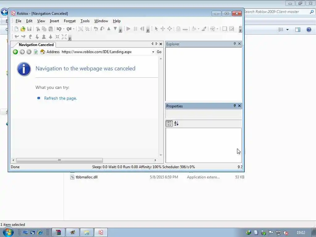Open the Edit menu in Roblox
This screenshot has height=237, width=316.
29,21
